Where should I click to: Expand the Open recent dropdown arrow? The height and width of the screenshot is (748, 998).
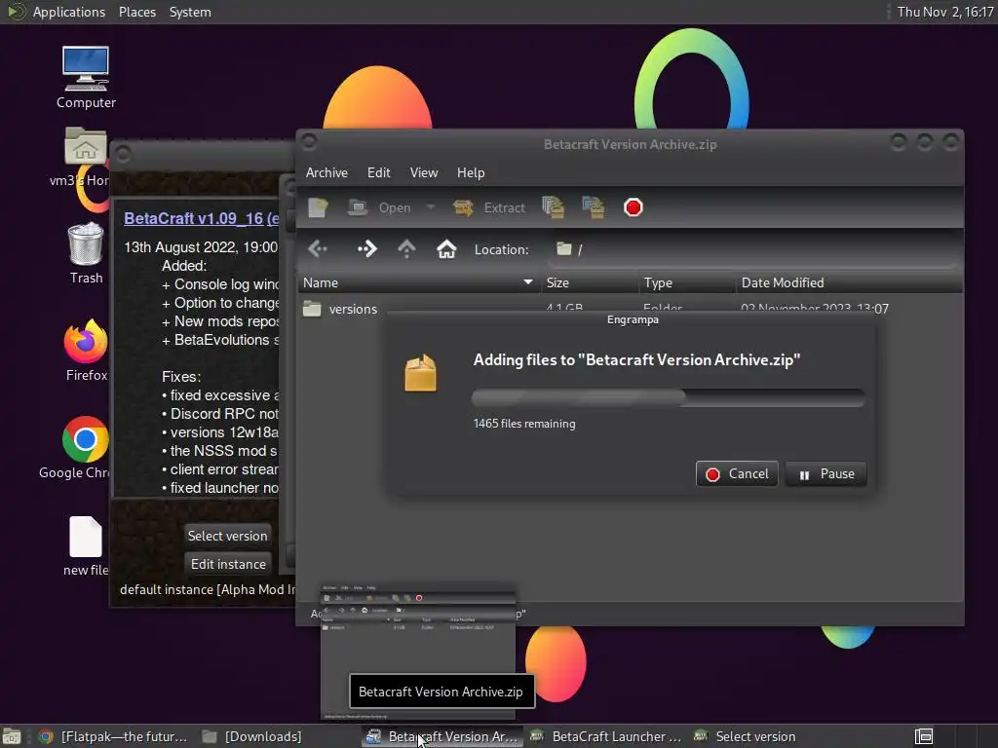point(430,207)
